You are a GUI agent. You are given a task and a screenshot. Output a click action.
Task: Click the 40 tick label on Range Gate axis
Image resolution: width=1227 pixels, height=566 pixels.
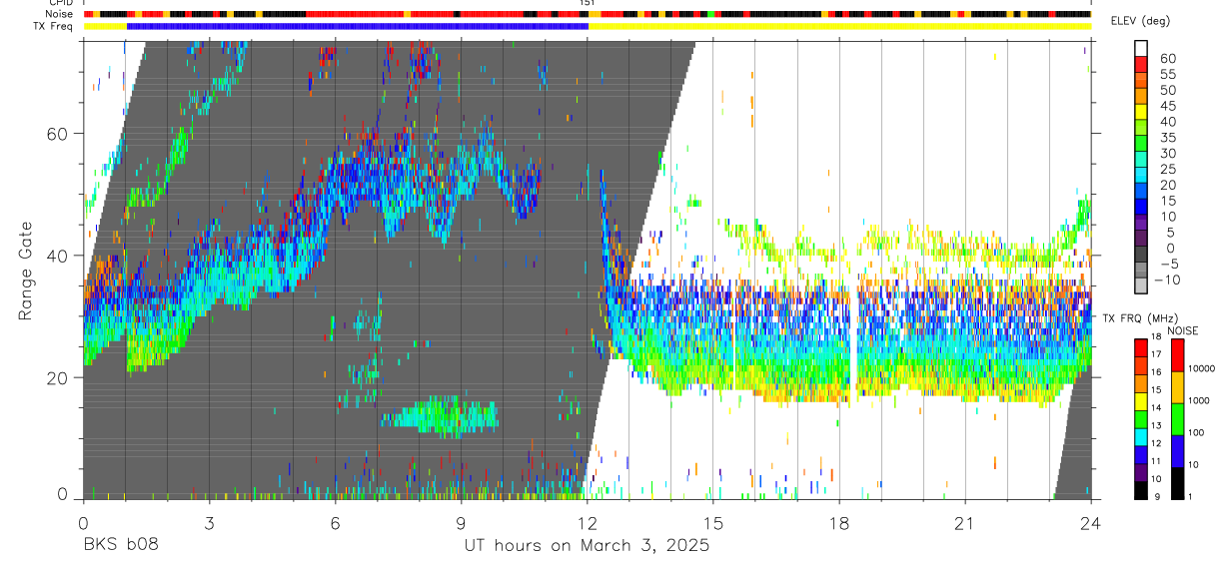tap(58, 256)
